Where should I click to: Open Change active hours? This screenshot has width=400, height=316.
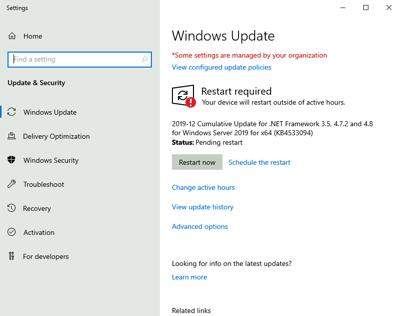(x=203, y=187)
